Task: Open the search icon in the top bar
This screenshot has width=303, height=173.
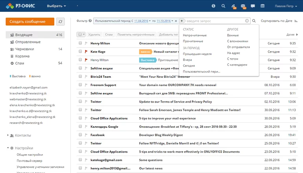Action: point(223,6)
